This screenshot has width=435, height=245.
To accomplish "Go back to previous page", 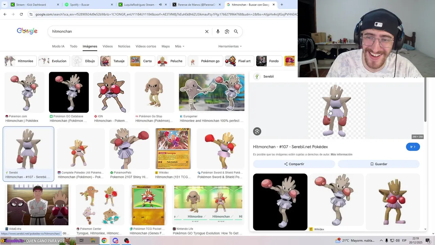I will tap(5, 14).
